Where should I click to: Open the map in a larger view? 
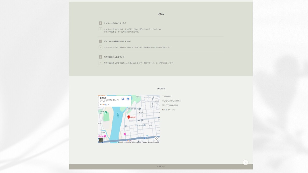click(x=123, y=99)
